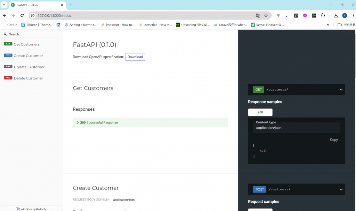Close the FastAPI - ReDoc tab
The height and width of the screenshot is (211, 356).
click(x=62, y=5)
